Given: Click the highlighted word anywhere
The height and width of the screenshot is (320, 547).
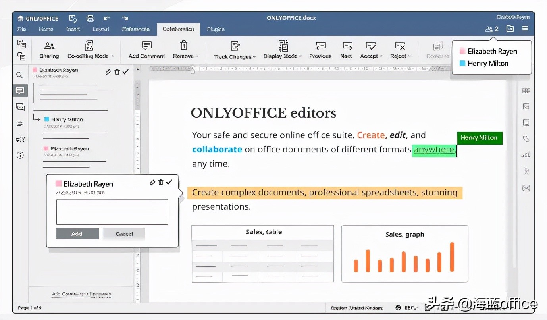Looking at the screenshot, I should [434, 150].
